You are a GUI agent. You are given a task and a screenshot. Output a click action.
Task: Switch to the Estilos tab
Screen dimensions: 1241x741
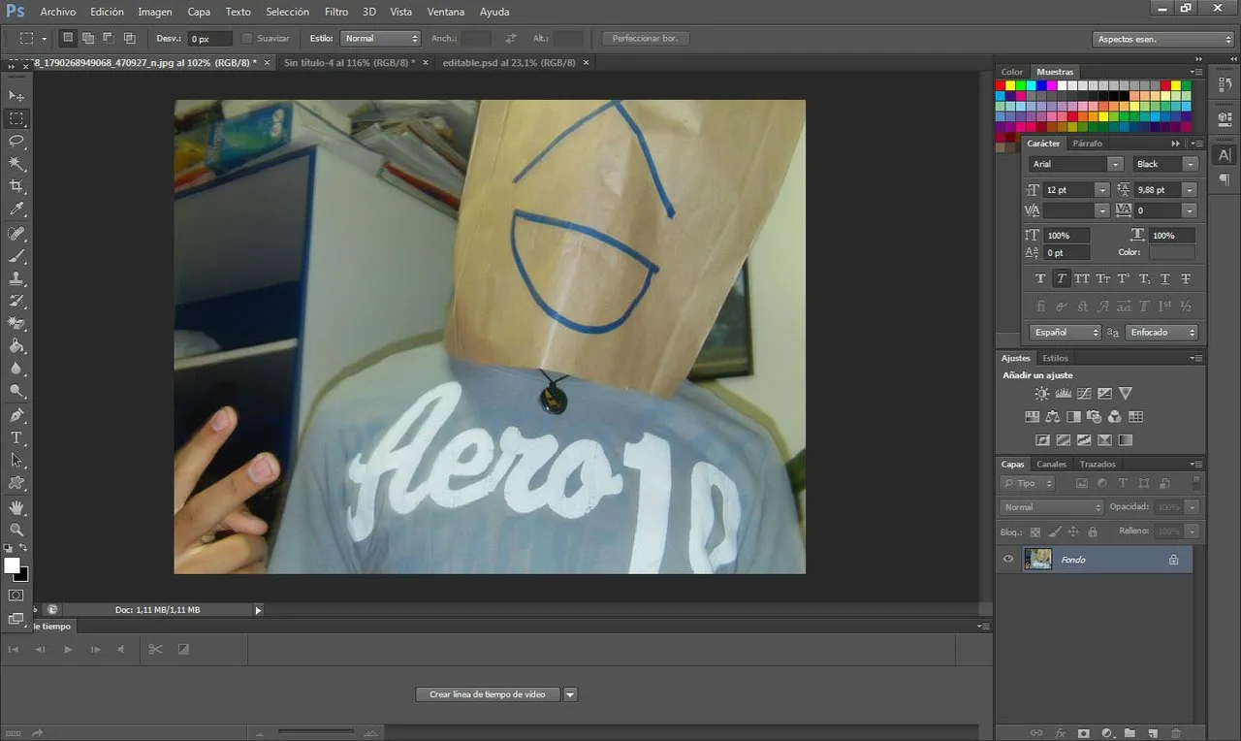[1055, 358]
